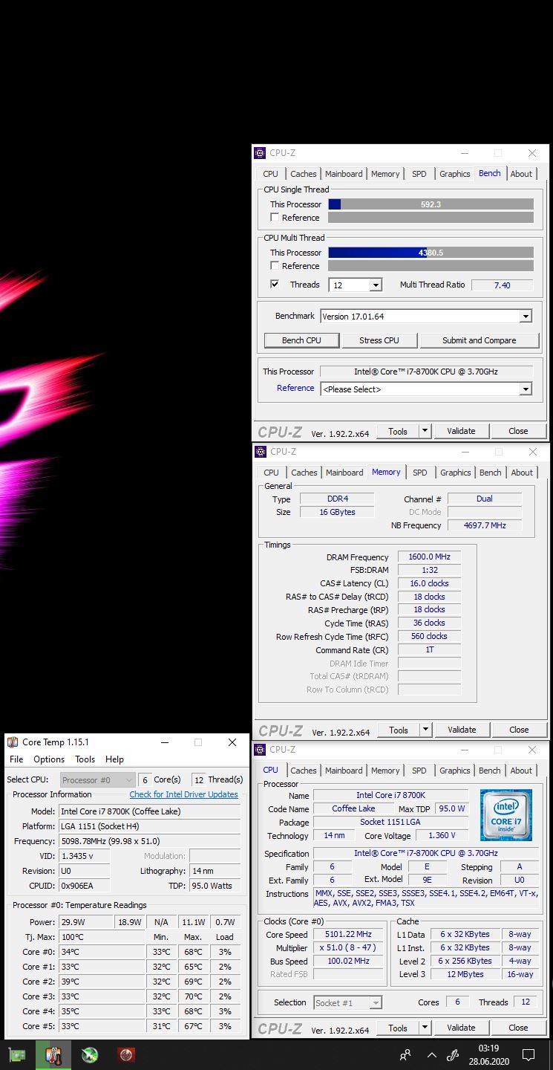553x1070 pixels.
Task: Click Validate in the Bench window
Action: pyautogui.click(x=461, y=431)
